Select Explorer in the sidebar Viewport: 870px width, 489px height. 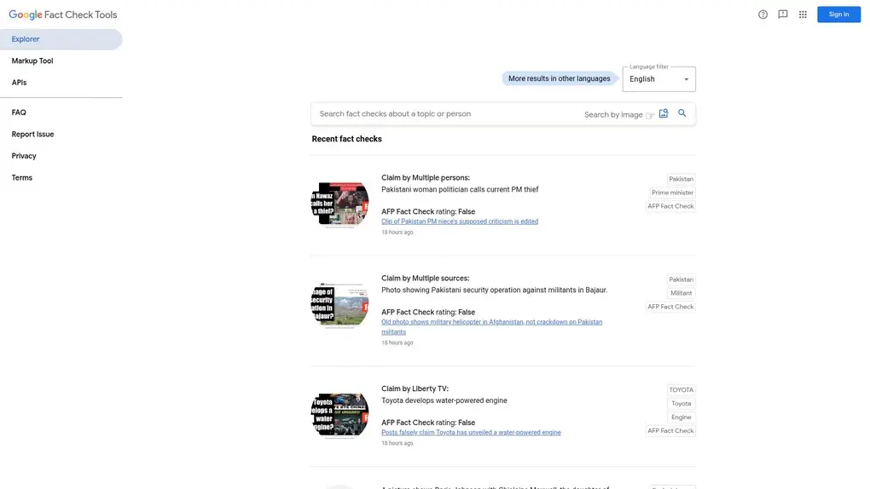click(x=61, y=39)
